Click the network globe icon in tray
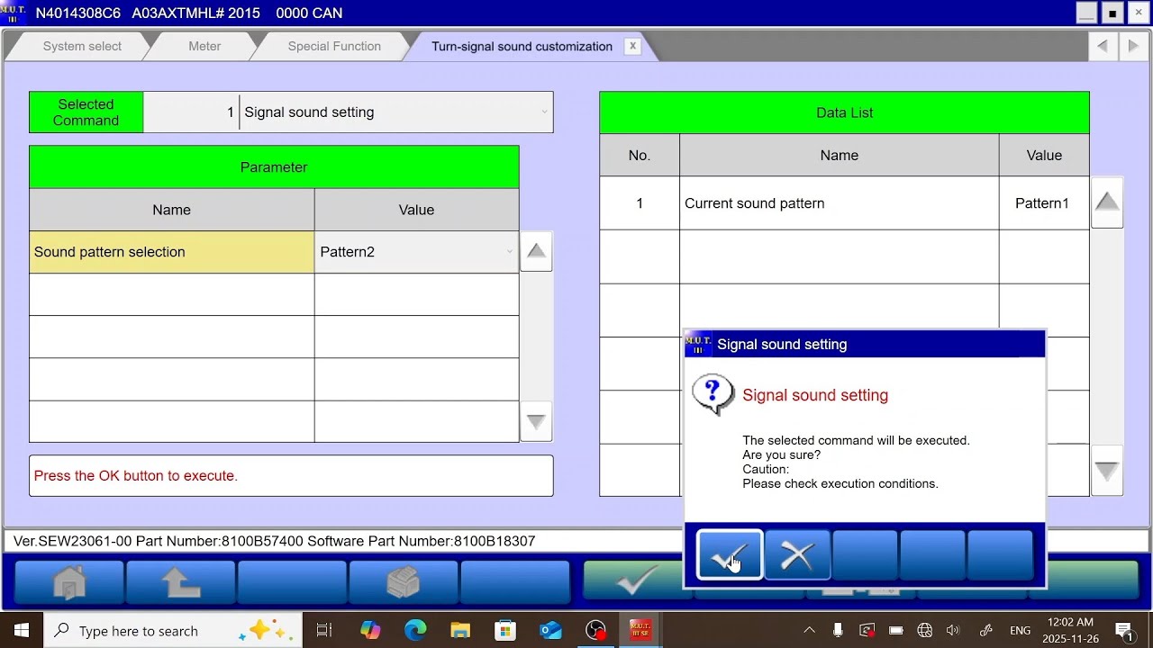The image size is (1153, 648). [924, 630]
